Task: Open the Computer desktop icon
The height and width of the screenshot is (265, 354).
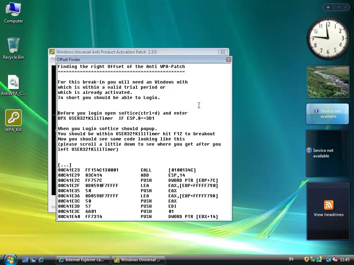Action: pos(13,12)
